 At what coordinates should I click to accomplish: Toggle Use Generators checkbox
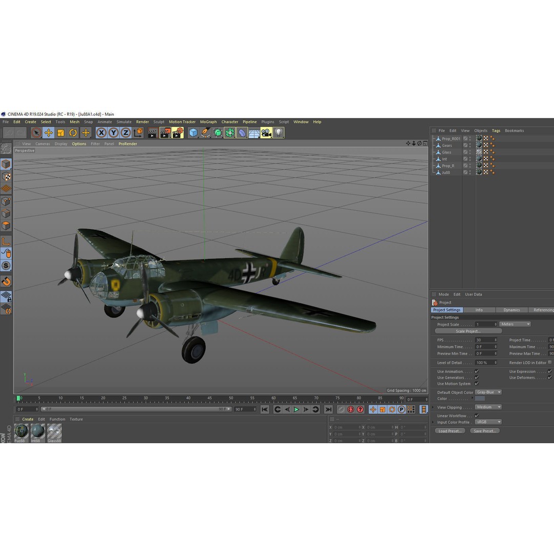pos(477,378)
